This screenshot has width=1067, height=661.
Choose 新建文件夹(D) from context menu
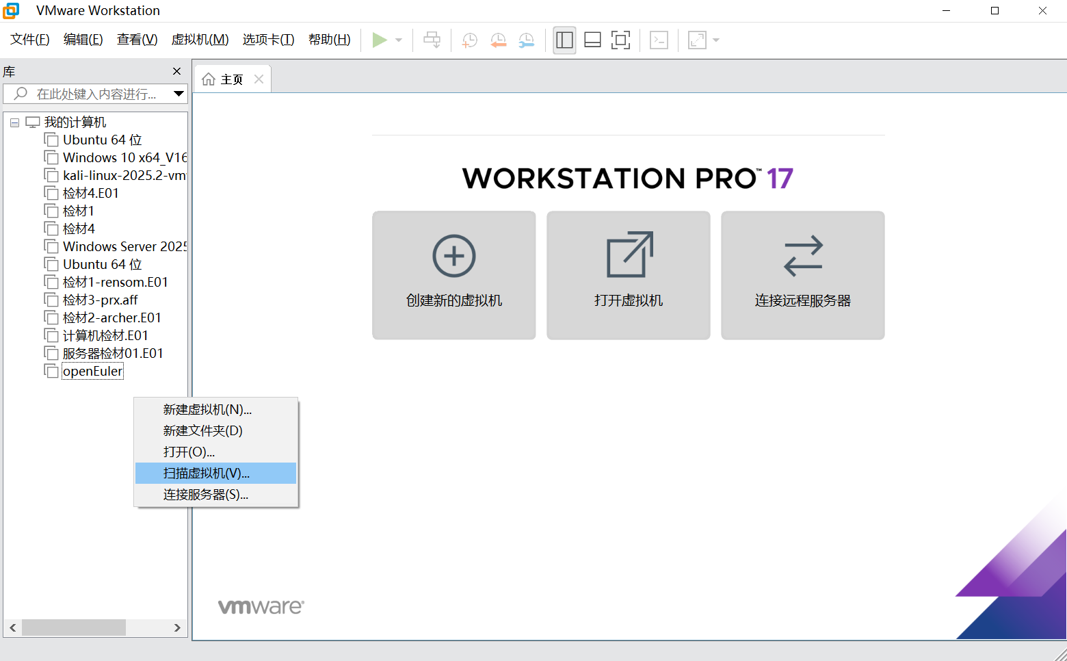[x=216, y=430]
